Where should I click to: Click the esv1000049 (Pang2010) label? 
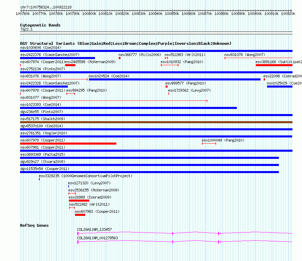pyautogui.click(x=223, y=140)
